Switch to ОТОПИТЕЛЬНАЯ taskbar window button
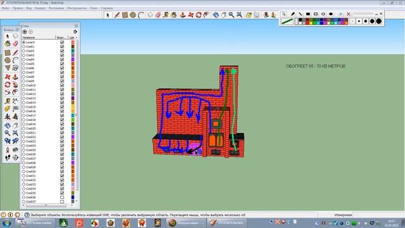The height and width of the screenshot is (228, 405). 227,223
